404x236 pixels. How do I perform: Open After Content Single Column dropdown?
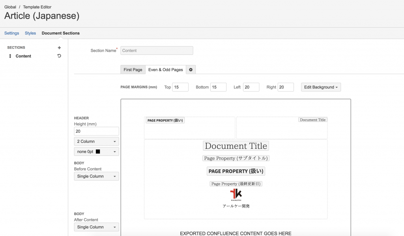[x=96, y=227]
